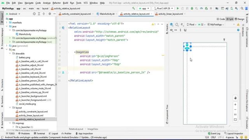Open the Problems tool window
The image size is (249, 140).
(24, 133)
